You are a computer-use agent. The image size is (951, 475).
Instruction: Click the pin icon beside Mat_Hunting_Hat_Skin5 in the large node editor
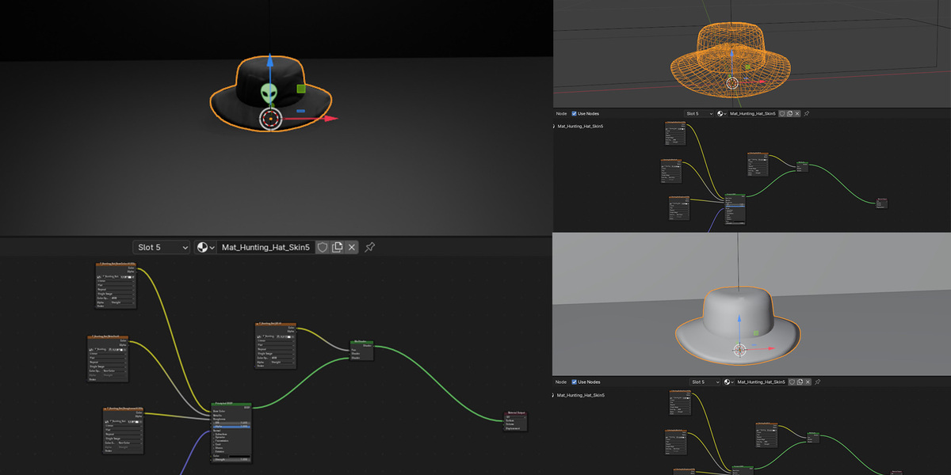(369, 247)
